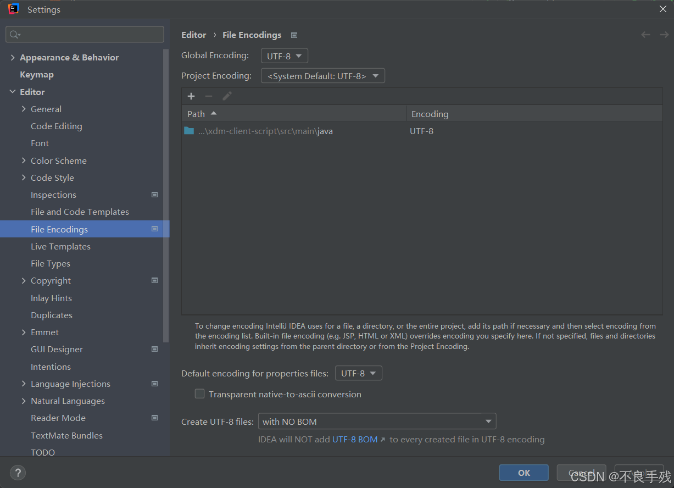Expand Appearance & Behavior section
The image size is (674, 488).
pyautogui.click(x=13, y=57)
